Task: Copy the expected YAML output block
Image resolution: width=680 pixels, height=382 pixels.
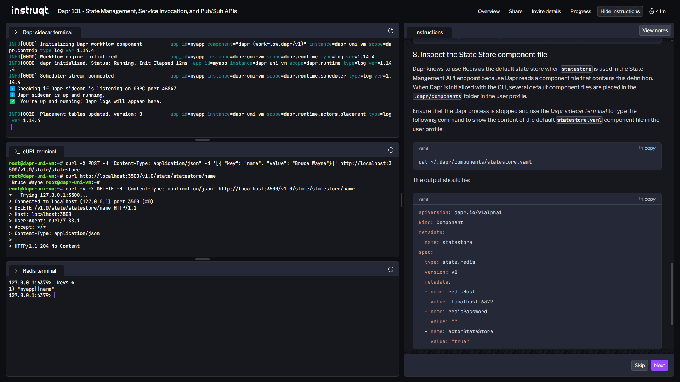Action: (x=647, y=199)
